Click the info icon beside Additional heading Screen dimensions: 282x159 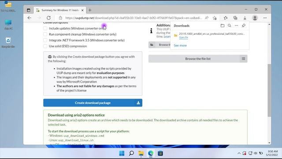point(151,31)
